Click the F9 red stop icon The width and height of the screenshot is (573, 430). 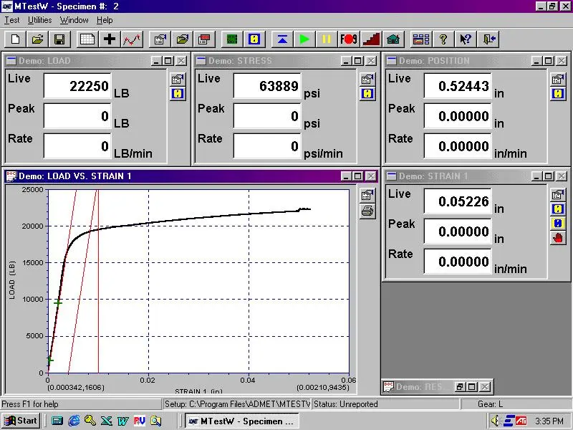pos(348,39)
